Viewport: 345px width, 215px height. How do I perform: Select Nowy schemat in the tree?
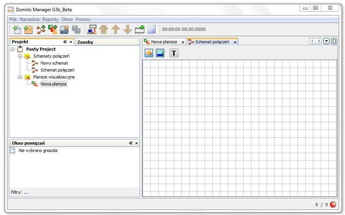pos(54,63)
